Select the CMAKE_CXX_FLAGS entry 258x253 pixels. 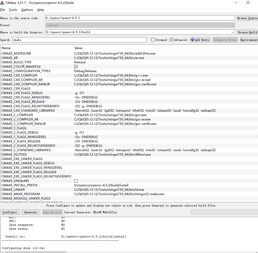click(x=16, y=89)
